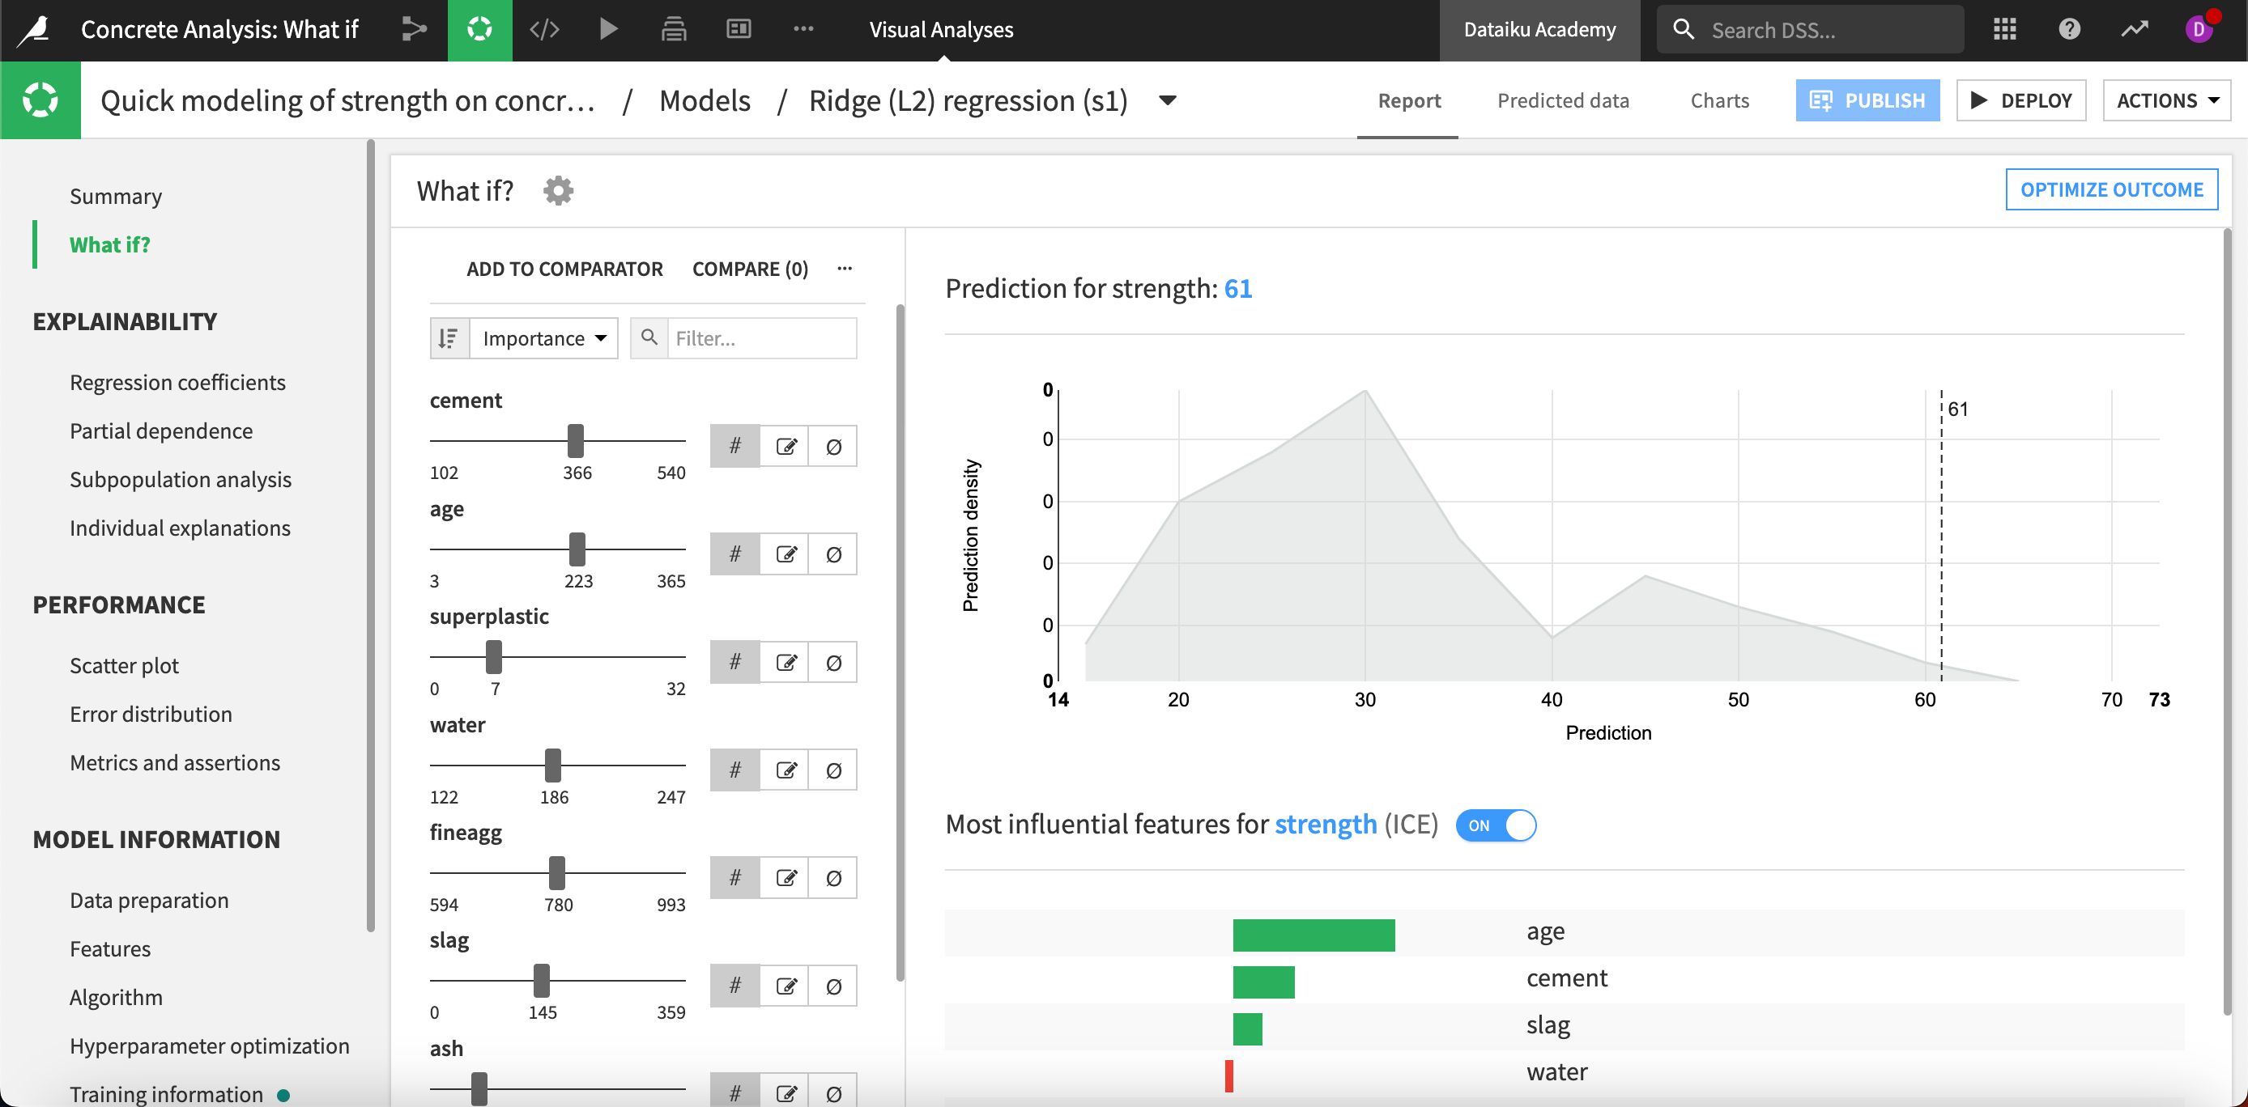Click the help question mark icon
The height and width of the screenshot is (1107, 2248).
point(2068,29)
